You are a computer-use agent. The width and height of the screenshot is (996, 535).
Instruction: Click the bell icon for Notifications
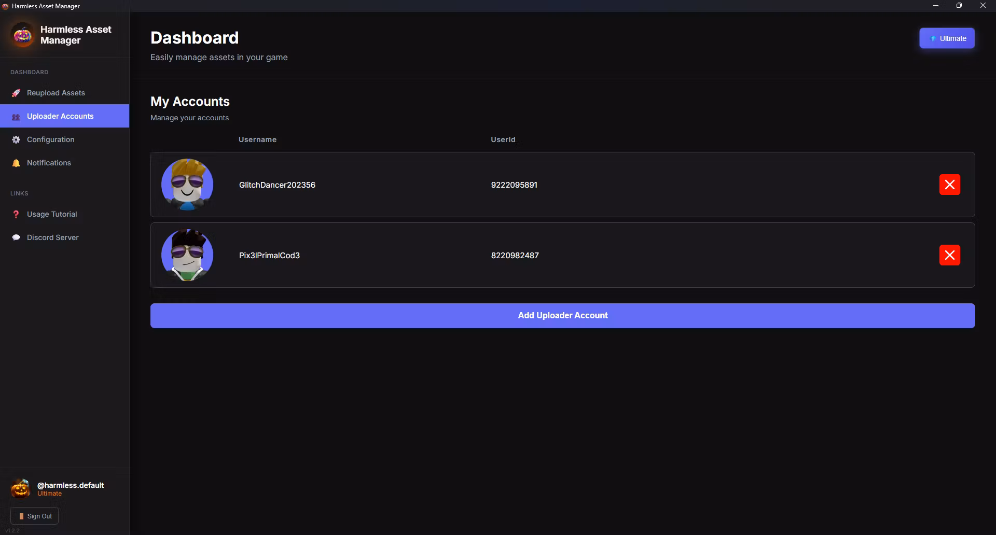point(16,163)
